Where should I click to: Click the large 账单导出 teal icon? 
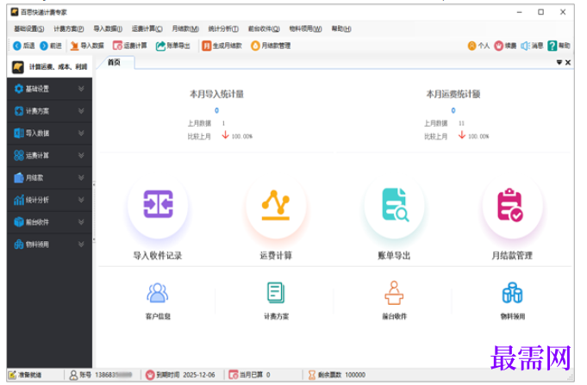pyautogui.click(x=395, y=204)
